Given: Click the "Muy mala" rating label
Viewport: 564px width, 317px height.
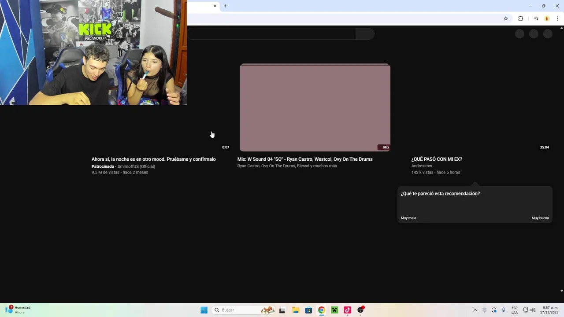Looking at the screenshot, I should (408, 218).
